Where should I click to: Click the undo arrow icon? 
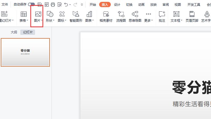click(x=66, y=4)
